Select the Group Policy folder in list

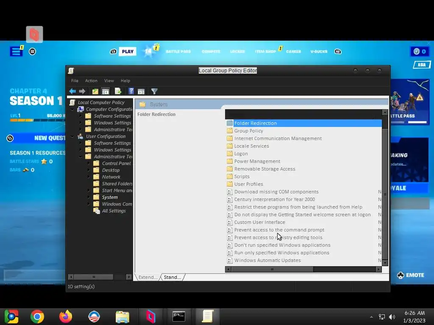[248, 131]
